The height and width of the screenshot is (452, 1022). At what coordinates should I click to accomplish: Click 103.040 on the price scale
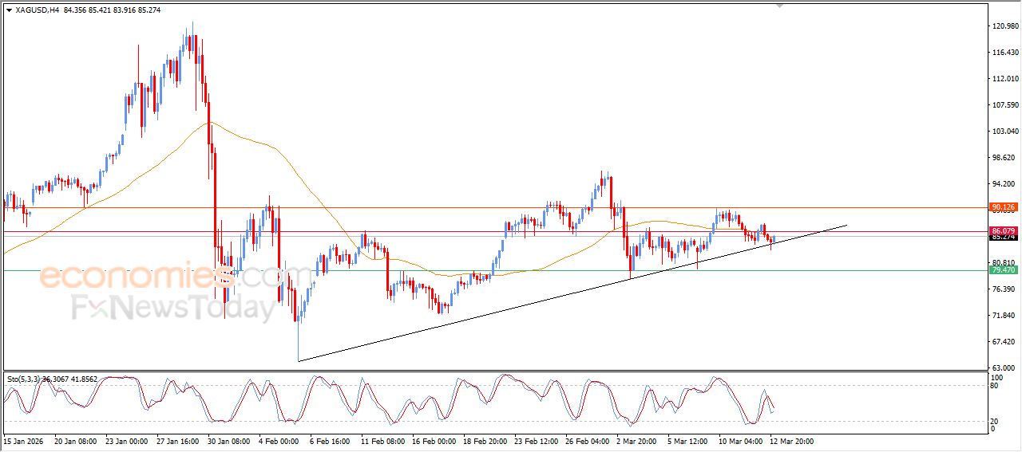tap(1003, 132)
